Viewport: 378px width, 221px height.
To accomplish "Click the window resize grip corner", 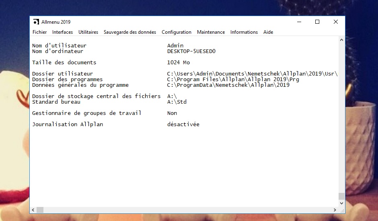I will (341, 210).
